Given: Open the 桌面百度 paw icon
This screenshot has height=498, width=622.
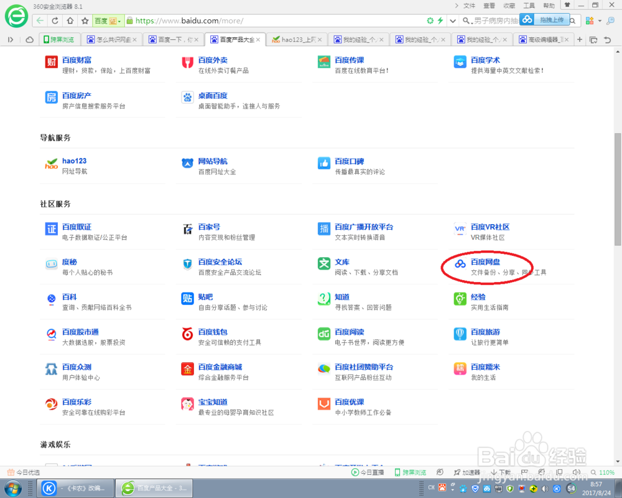Looking at the screenshot, I should tap(187, 97).
